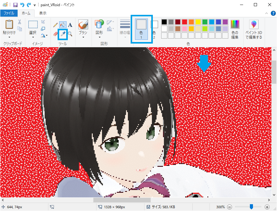Open the Rotate dropdown
277x211 pixels.
click(x=44, y=36)
